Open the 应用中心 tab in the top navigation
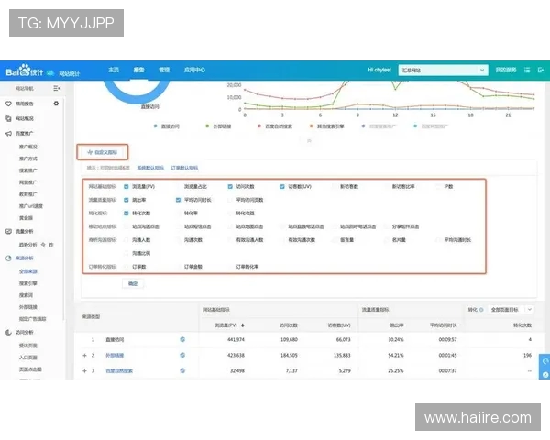The width and height of the screenshot is (550, 440). (194, 70)
